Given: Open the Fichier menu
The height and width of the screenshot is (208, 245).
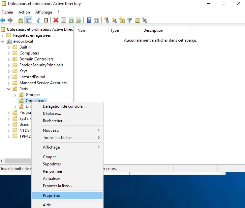Looking at the screenshot, I should point(8,12).
